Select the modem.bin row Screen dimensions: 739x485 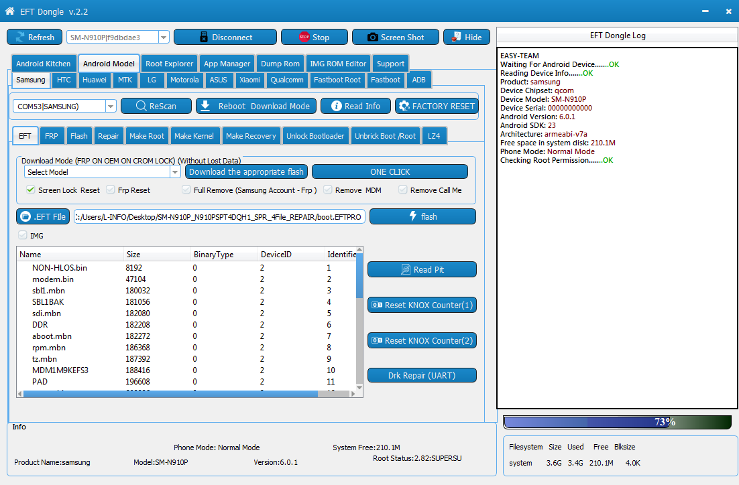[x=186, y=279]
